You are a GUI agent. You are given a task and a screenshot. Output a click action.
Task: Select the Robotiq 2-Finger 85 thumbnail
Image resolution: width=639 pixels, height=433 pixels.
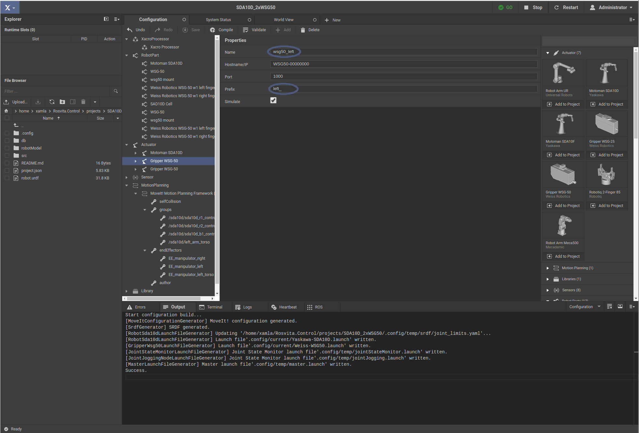pos(607,174)
